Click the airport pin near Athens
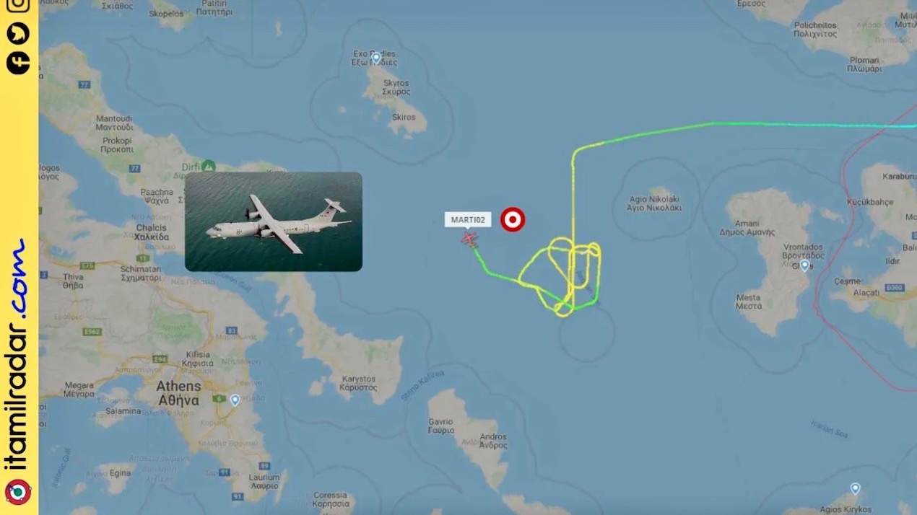This screenshot has height=515, width=917. click(x=235, y=400)
